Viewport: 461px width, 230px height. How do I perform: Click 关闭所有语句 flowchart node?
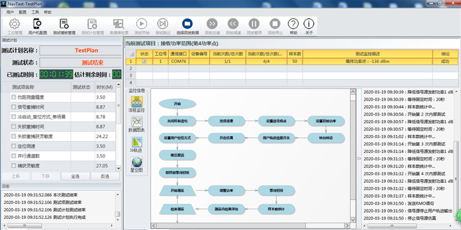[x=178, y=121]
